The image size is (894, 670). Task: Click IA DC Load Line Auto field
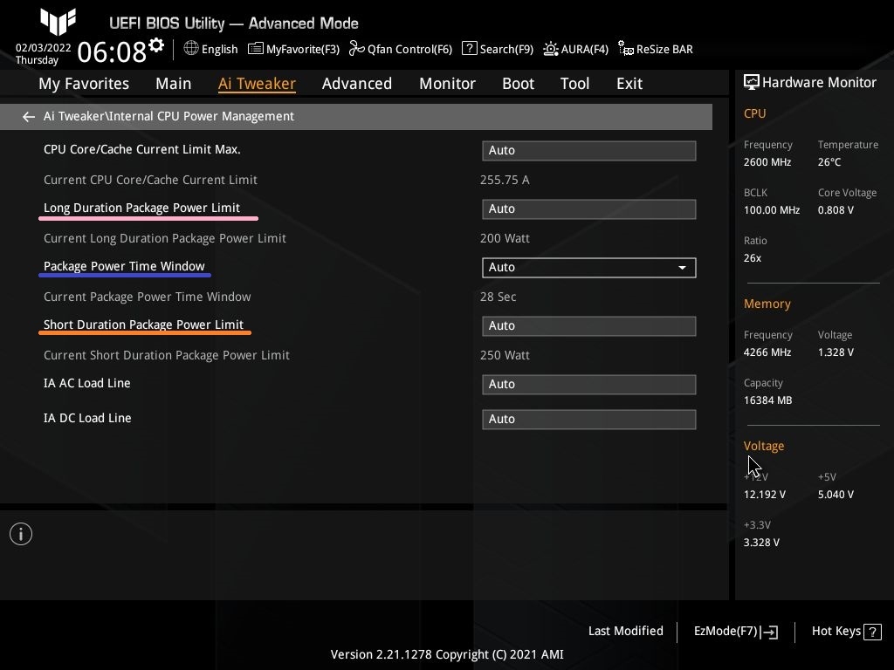(589, 420)
